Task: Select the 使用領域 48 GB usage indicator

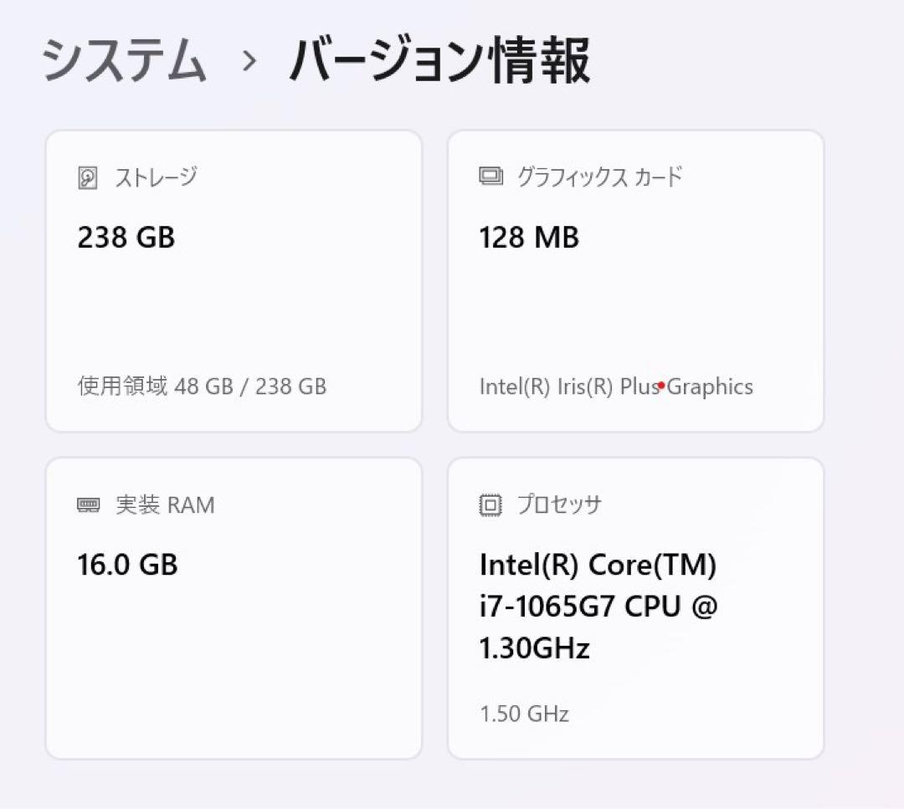Action: click(201, 387)
